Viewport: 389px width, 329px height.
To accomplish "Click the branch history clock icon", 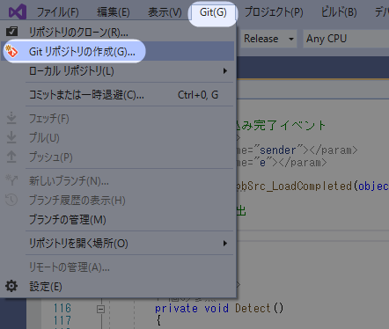I will coord(11,200).
